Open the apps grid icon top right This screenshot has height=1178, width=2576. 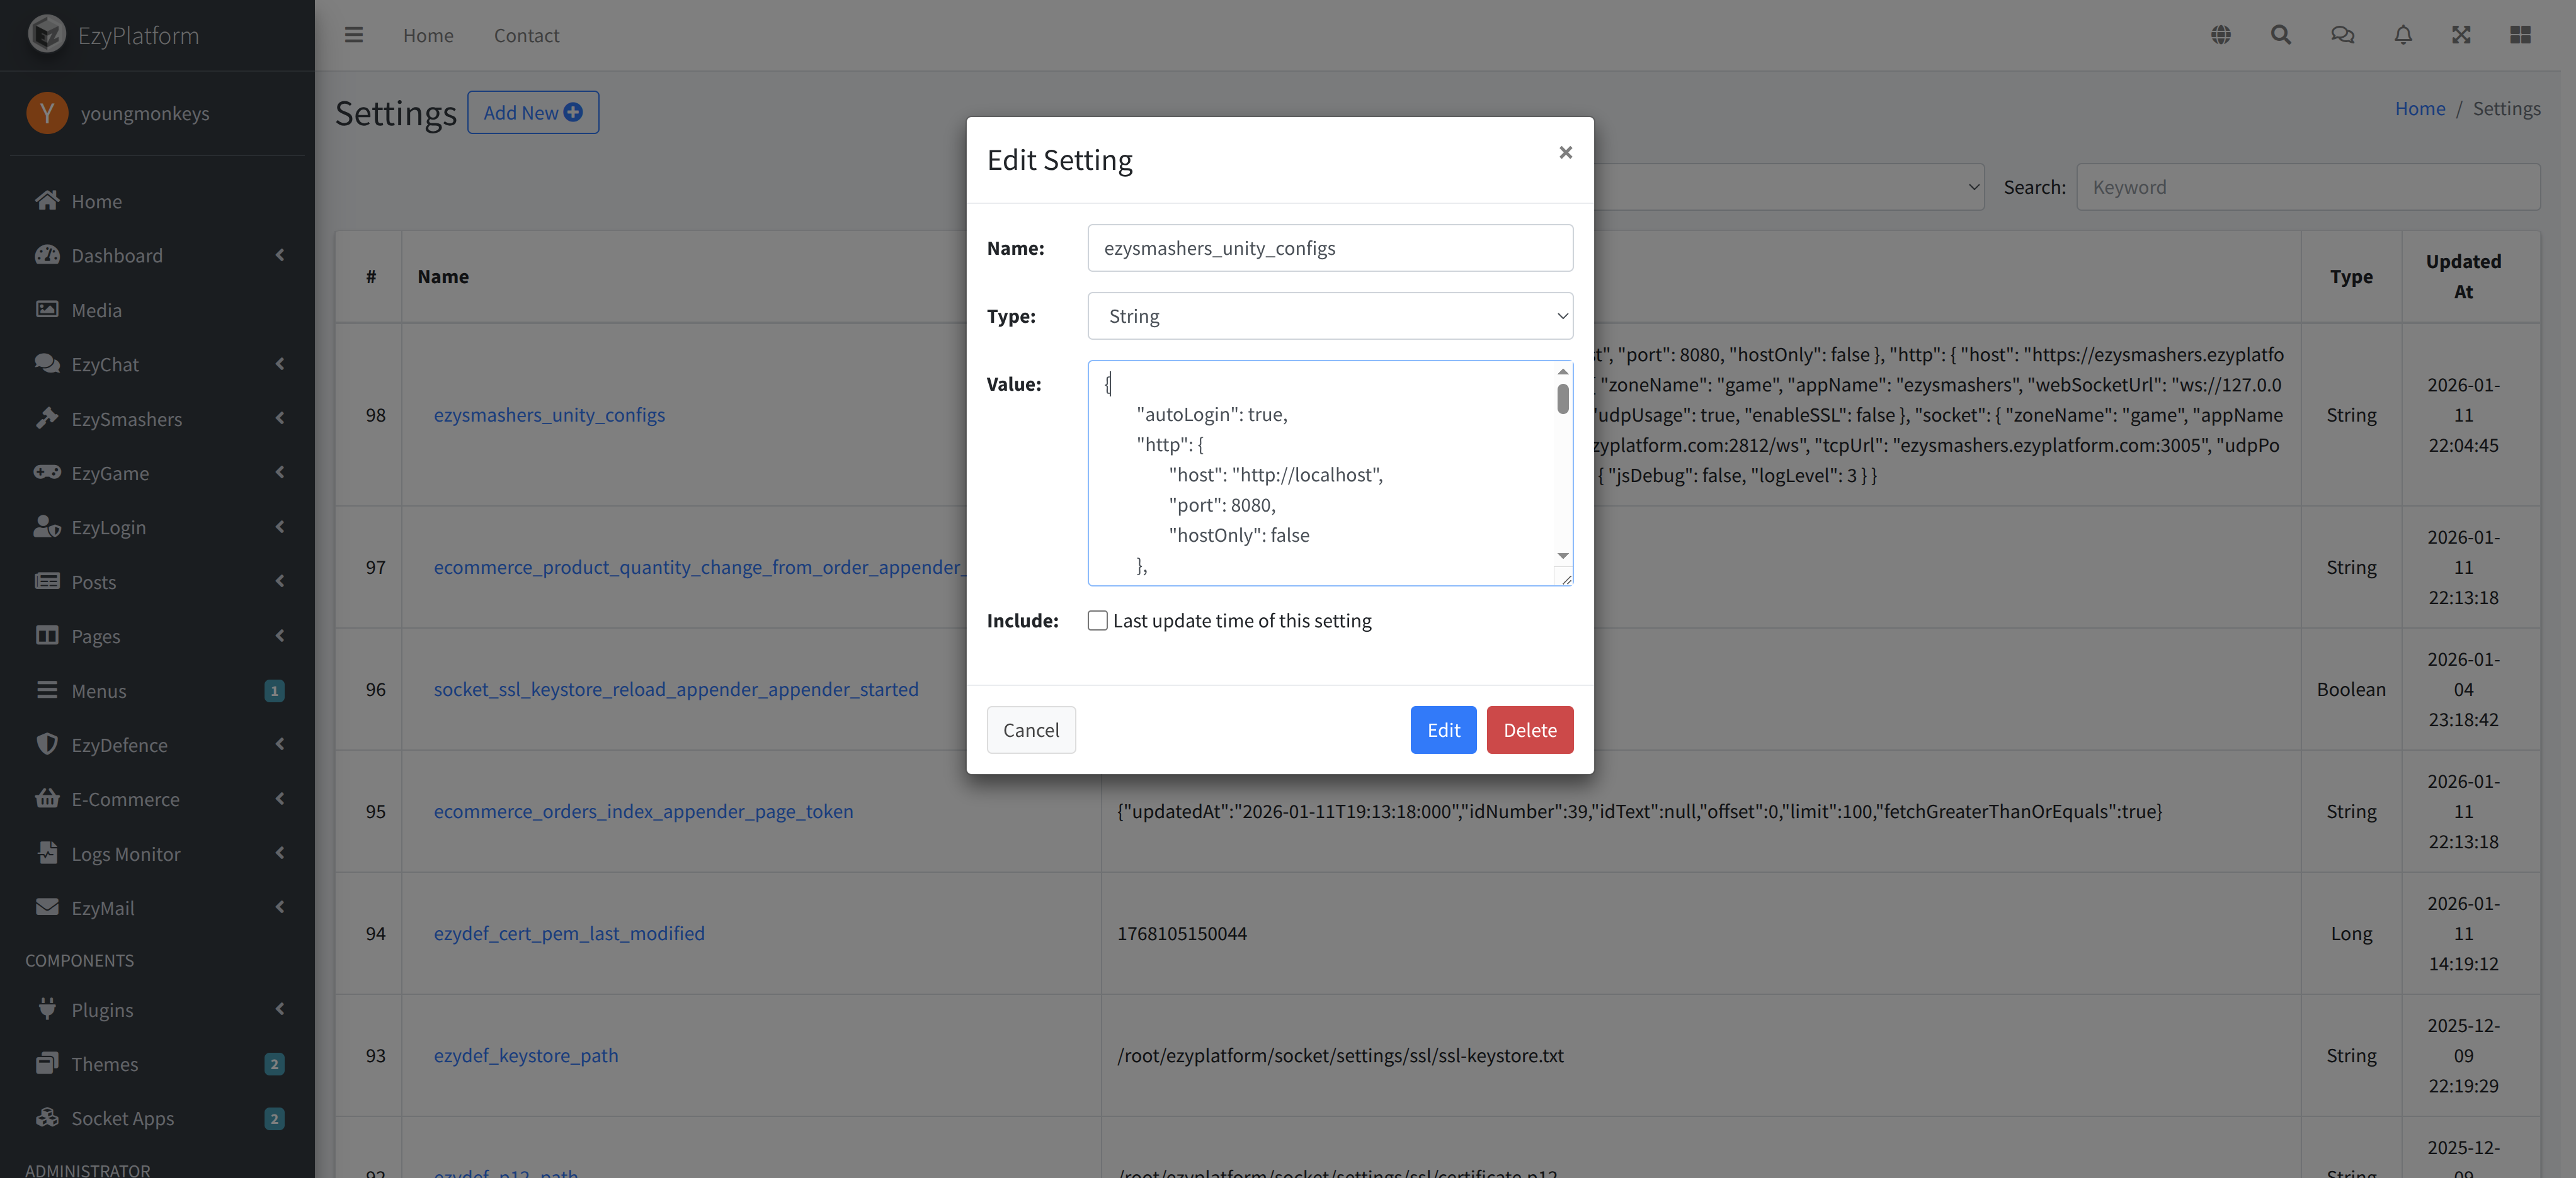tap(2519, 34)
